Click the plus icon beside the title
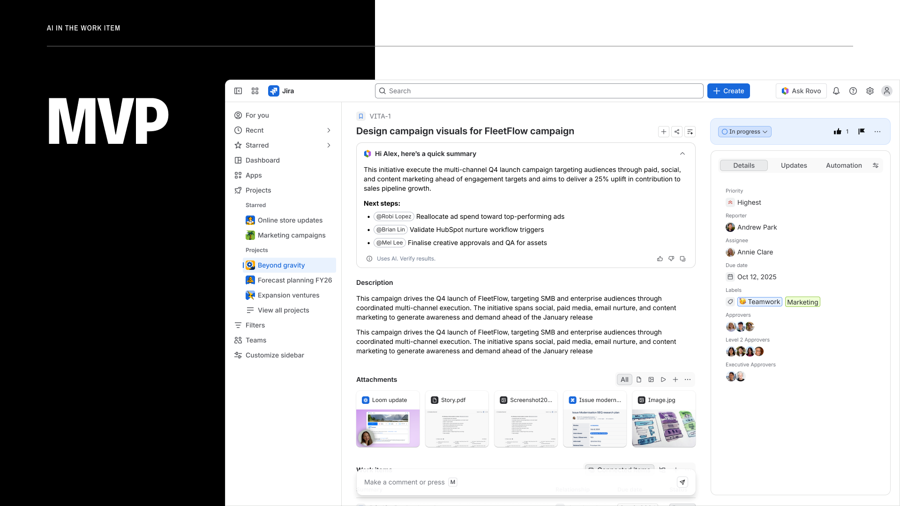Image resolution: width=900 pixels, height=506 pixels. [x=664, y=132]
